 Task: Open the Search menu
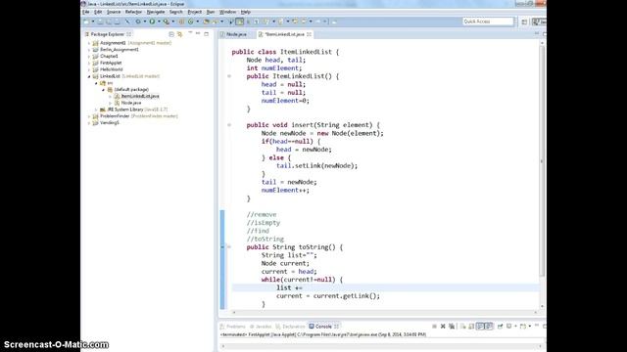(176, 12)
